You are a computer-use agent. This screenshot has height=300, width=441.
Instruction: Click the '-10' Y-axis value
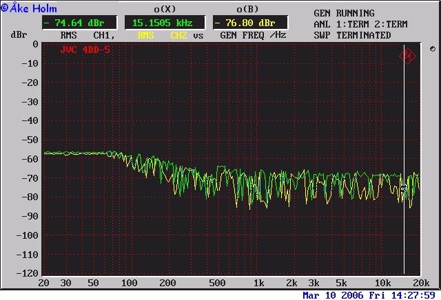tap(30, 63)
